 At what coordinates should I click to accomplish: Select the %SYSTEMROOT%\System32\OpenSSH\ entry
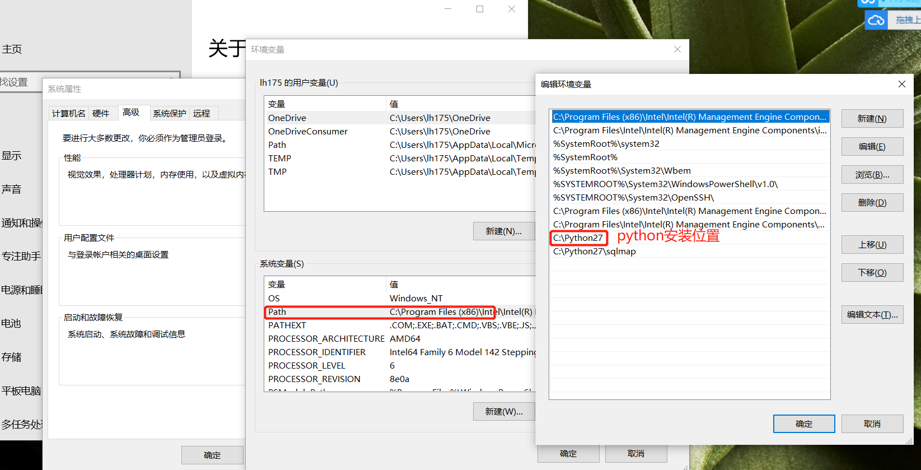point(689,198)
